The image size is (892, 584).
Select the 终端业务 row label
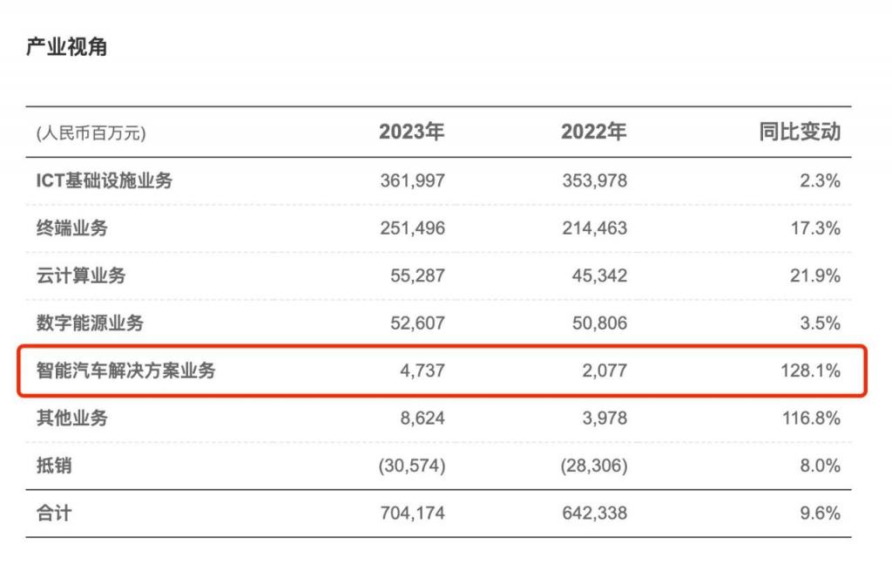click(72, 228)
